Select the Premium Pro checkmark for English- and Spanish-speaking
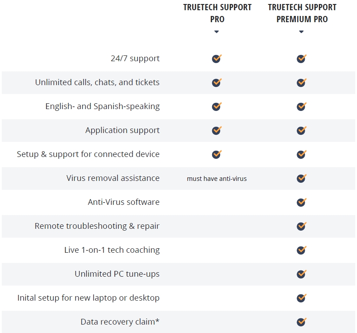357x333 pixels. pos(302,106)
